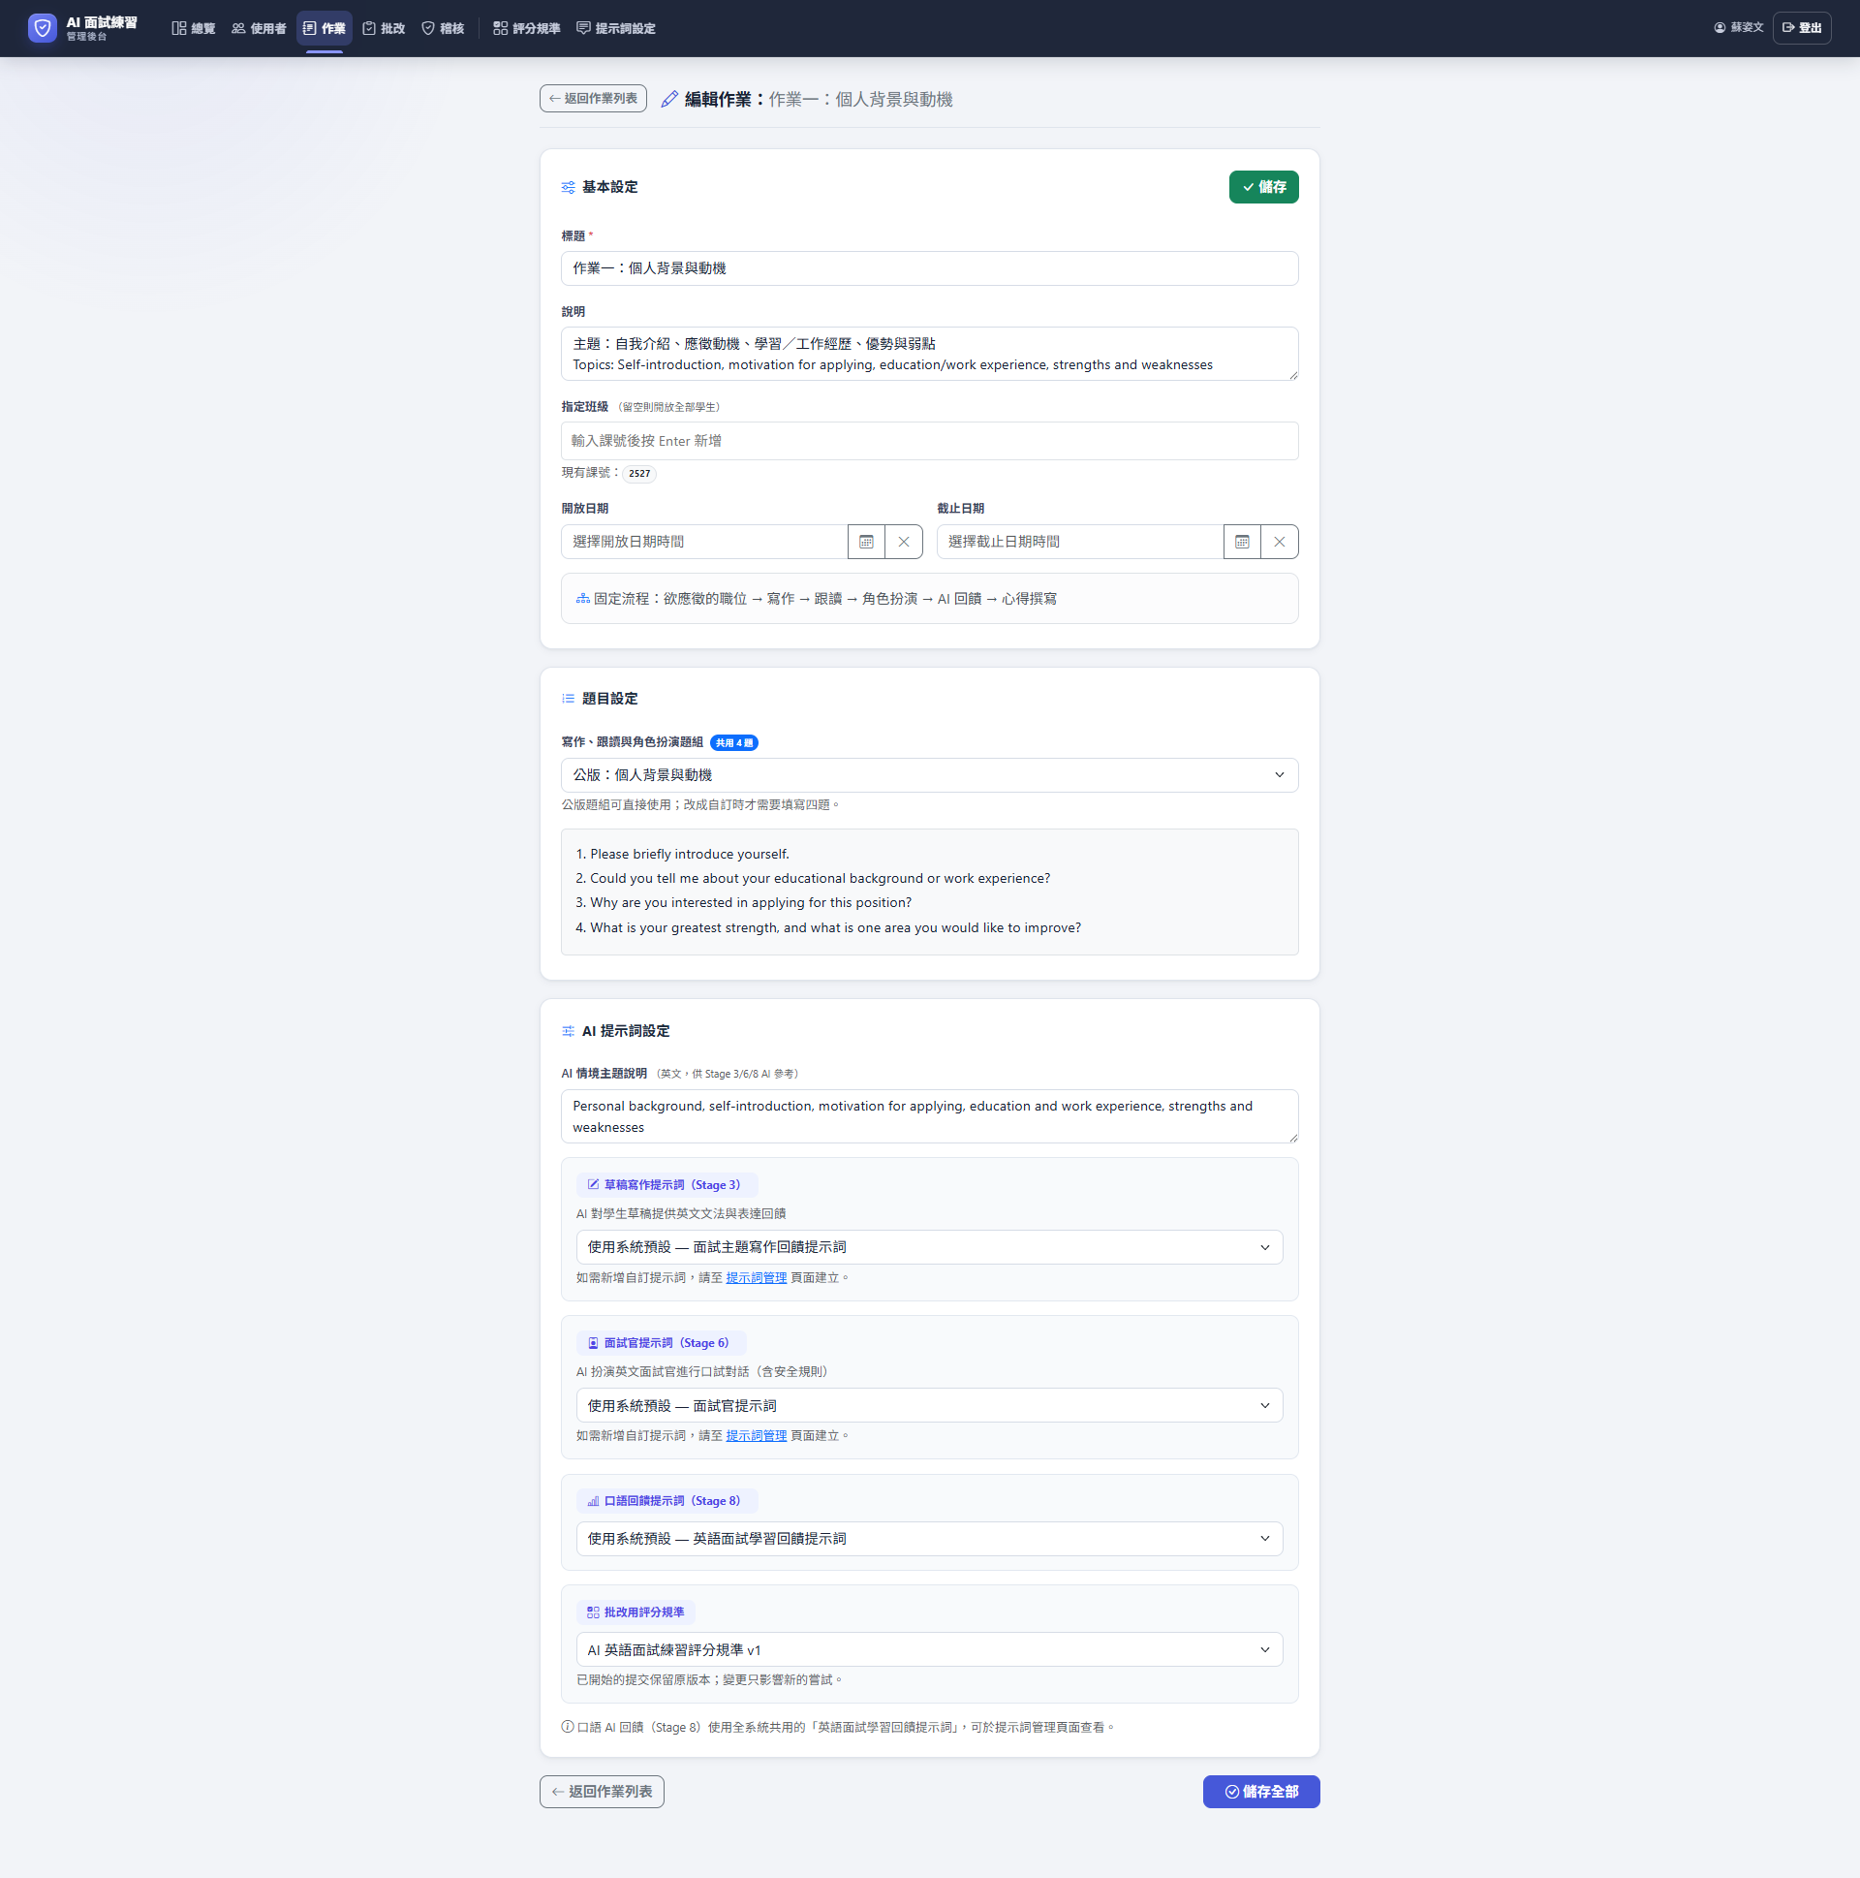Image resolution: width=1860 pixels, height=1878 pixels.
Task: Click the 指定班級 course number input
Action: tap(930, 441)
